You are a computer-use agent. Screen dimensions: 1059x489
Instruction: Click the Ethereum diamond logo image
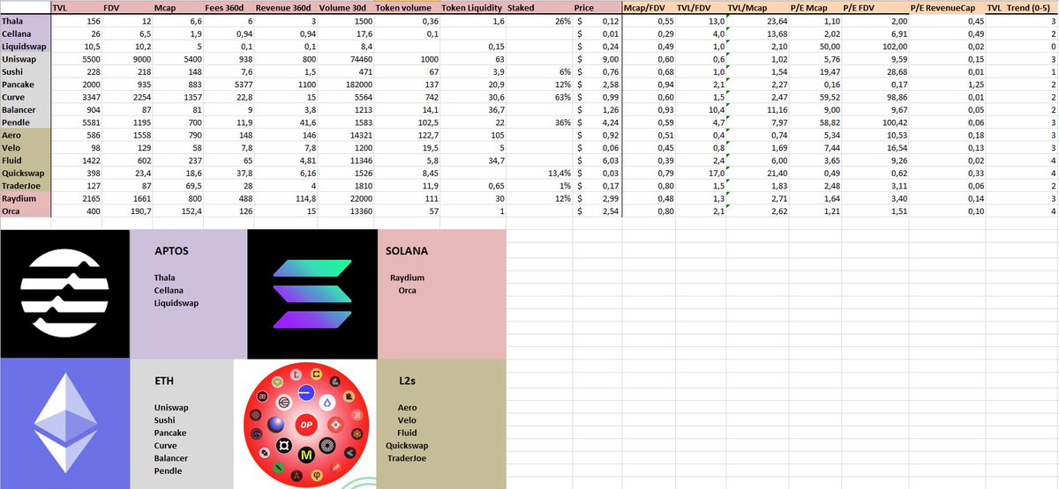tap(64, 423)
